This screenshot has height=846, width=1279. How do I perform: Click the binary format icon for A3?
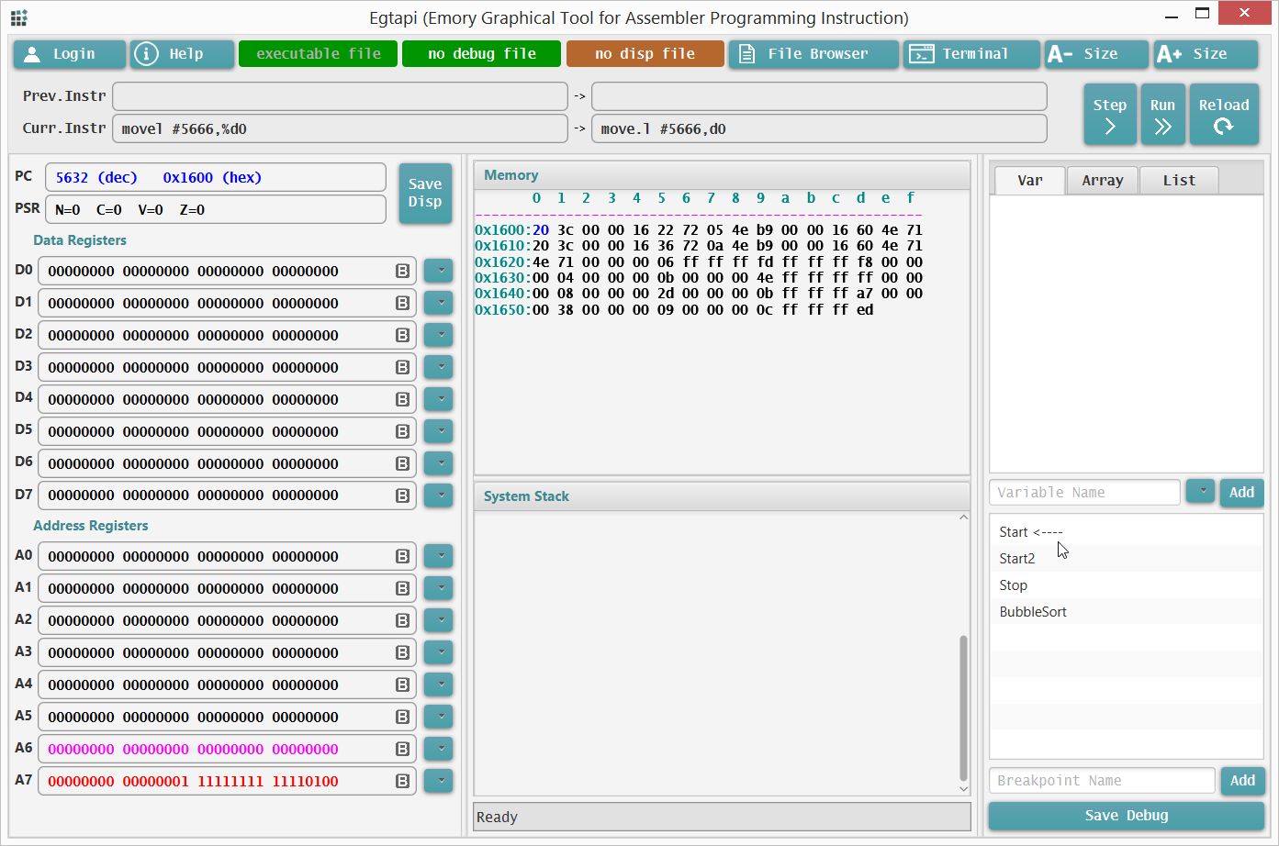[x=402, y=652]
